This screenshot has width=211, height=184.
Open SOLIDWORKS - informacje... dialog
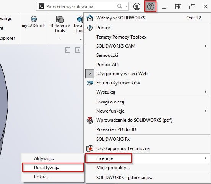(148, 178)
